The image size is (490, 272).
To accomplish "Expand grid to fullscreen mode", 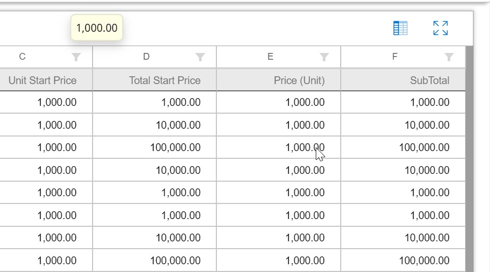I will (440, 29).
